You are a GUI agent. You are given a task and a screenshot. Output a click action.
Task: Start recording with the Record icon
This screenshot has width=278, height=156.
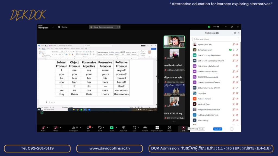(145, 128)
